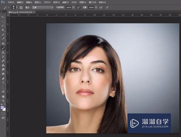
Task: Open the 文件(F) menu
Action: tap(11, 2)
